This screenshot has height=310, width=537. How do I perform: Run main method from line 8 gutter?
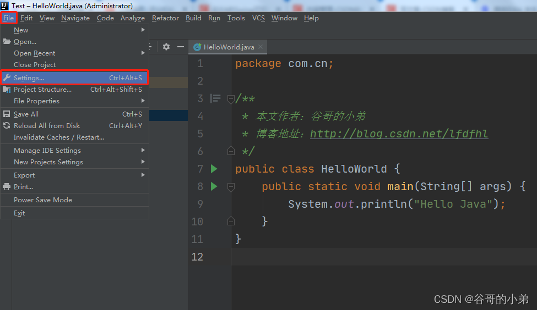tap(214, 186)
